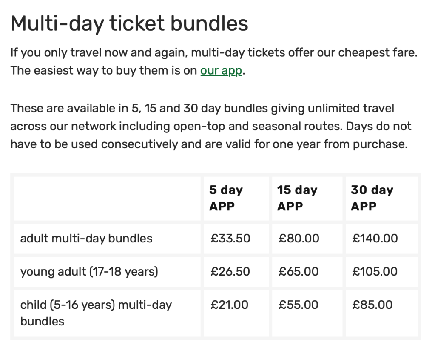Click the empty top-left table header cell

click(107, 198)
